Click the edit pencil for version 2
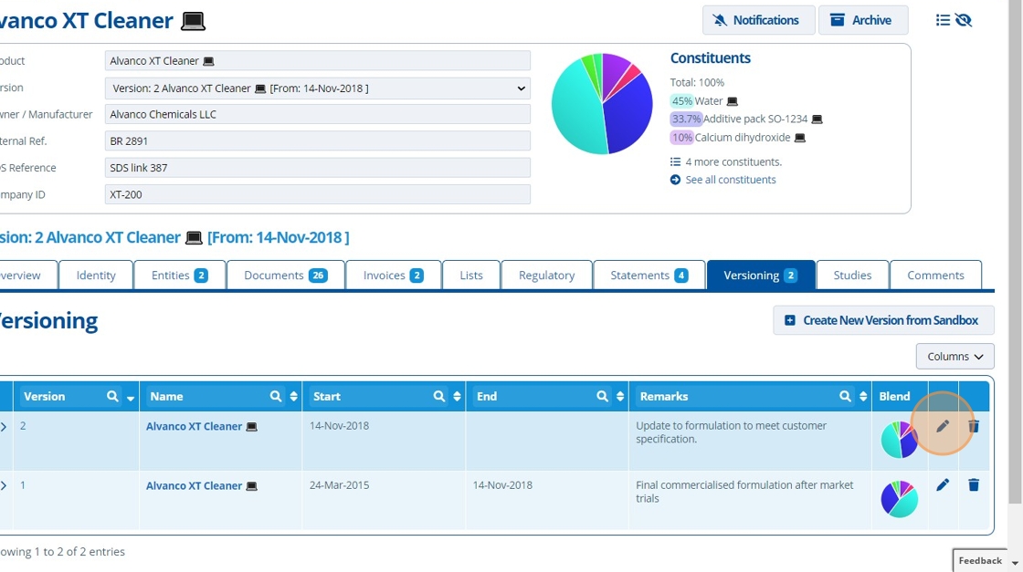Viewport: 1023px width, 572px height. coord(942,426)
